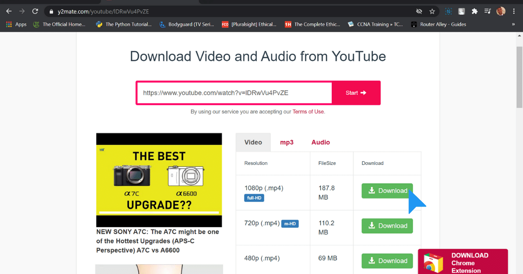Open The Python Tutorial bookmark

(124, 24)
